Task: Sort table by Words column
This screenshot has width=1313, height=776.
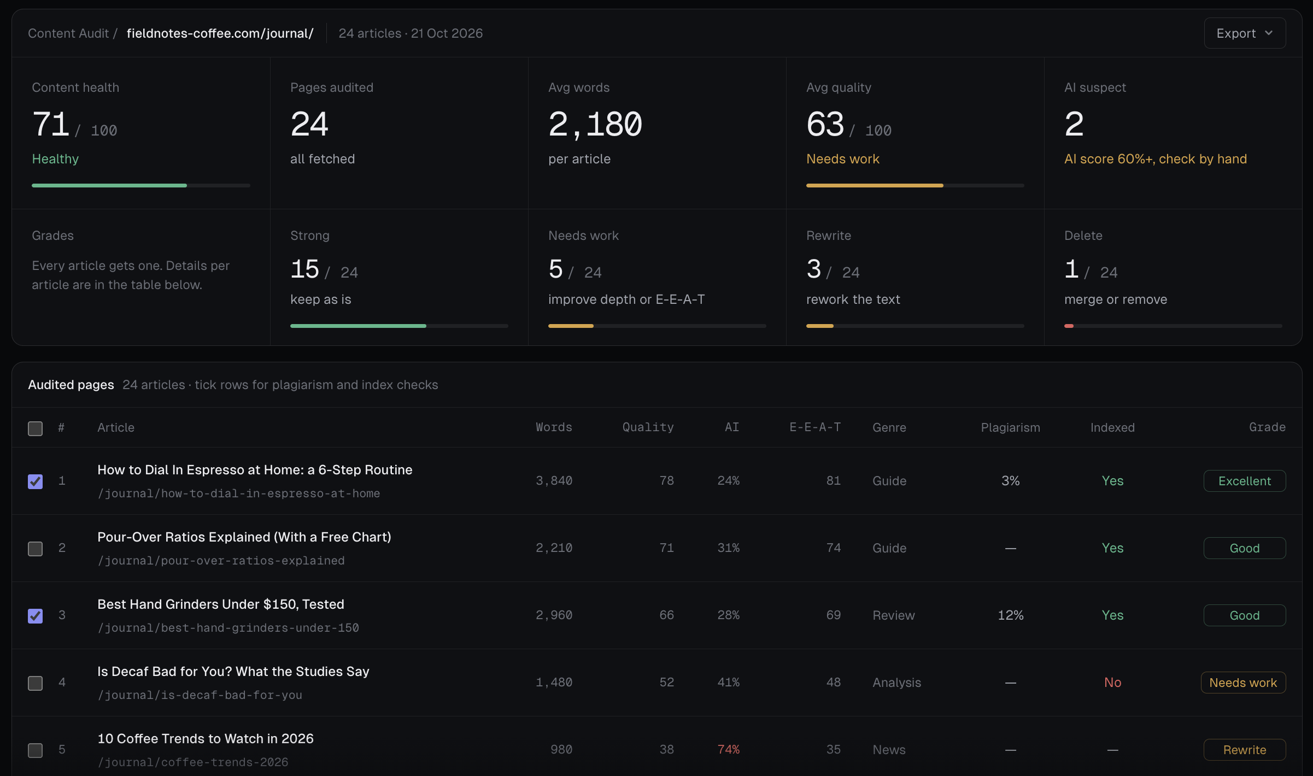Action: pos(554,427)
